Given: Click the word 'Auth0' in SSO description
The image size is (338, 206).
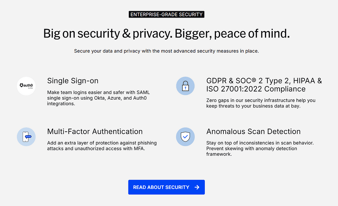Looking at the screenshot, I should (140, 98).
